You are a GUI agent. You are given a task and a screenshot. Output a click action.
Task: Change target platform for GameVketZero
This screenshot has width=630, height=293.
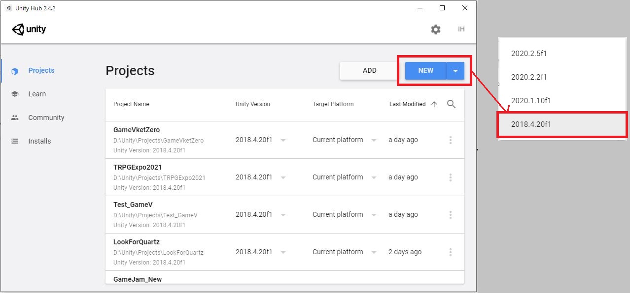[x=345, y=140]
